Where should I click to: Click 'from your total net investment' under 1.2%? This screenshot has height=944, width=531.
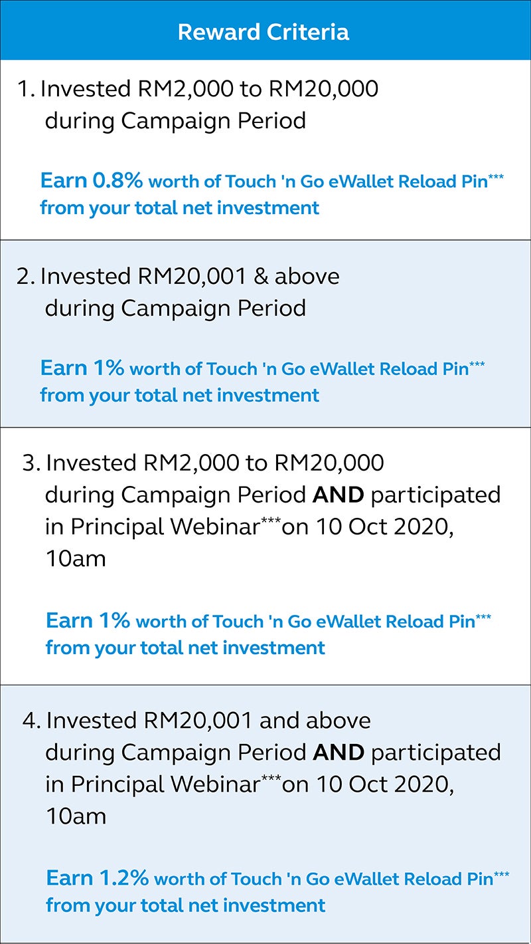click(186, 905)
